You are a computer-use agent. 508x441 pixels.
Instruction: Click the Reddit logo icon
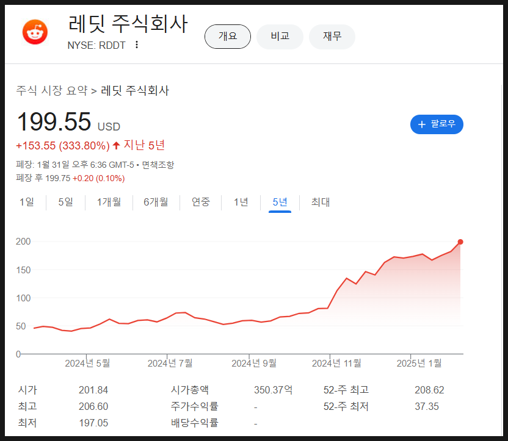[x=35, y=32]
